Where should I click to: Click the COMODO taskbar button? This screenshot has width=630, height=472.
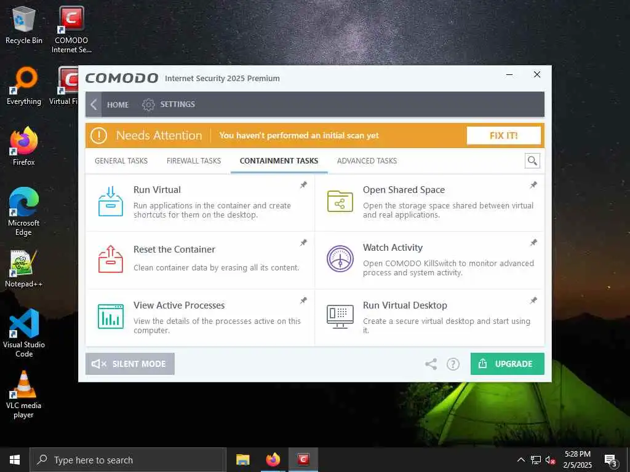click(303, 460)
